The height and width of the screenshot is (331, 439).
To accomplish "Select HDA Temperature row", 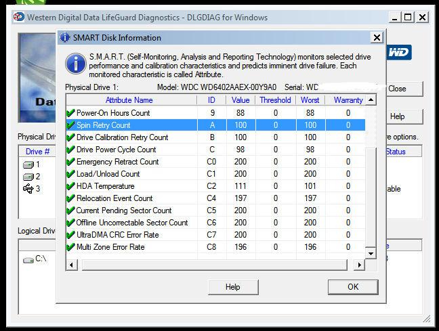I will [x=215, y=186].
